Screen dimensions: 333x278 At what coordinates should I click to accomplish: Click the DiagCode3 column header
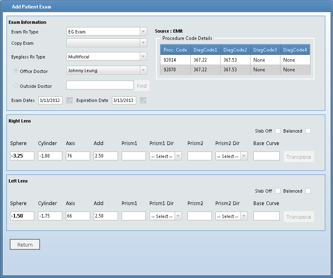click(x=265, y=50)
